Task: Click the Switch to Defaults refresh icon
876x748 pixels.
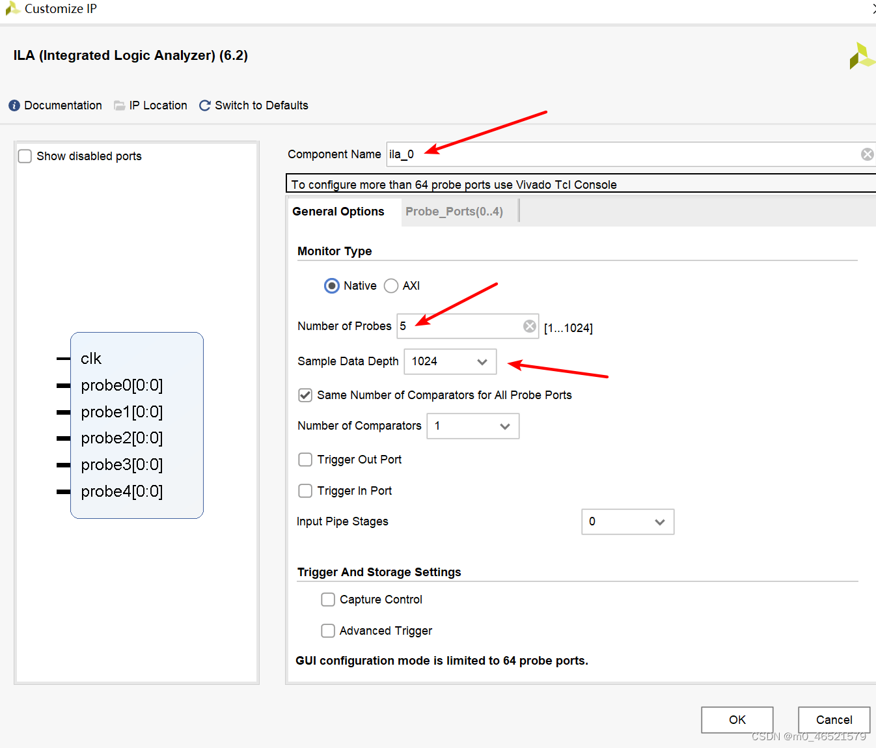Action: coord(205,105)
